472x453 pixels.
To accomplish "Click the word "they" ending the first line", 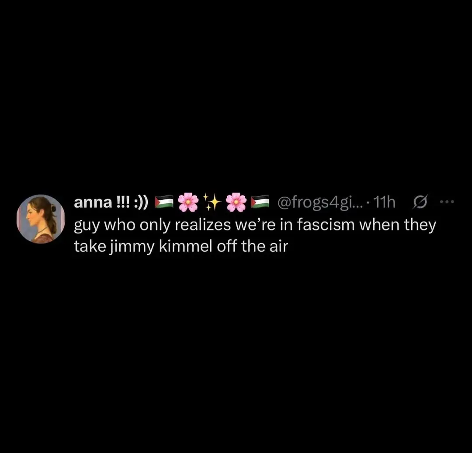I will 420,226.
